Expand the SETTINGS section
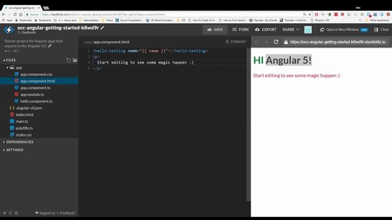Screen dimensions: 392x220 pos(13,150)
